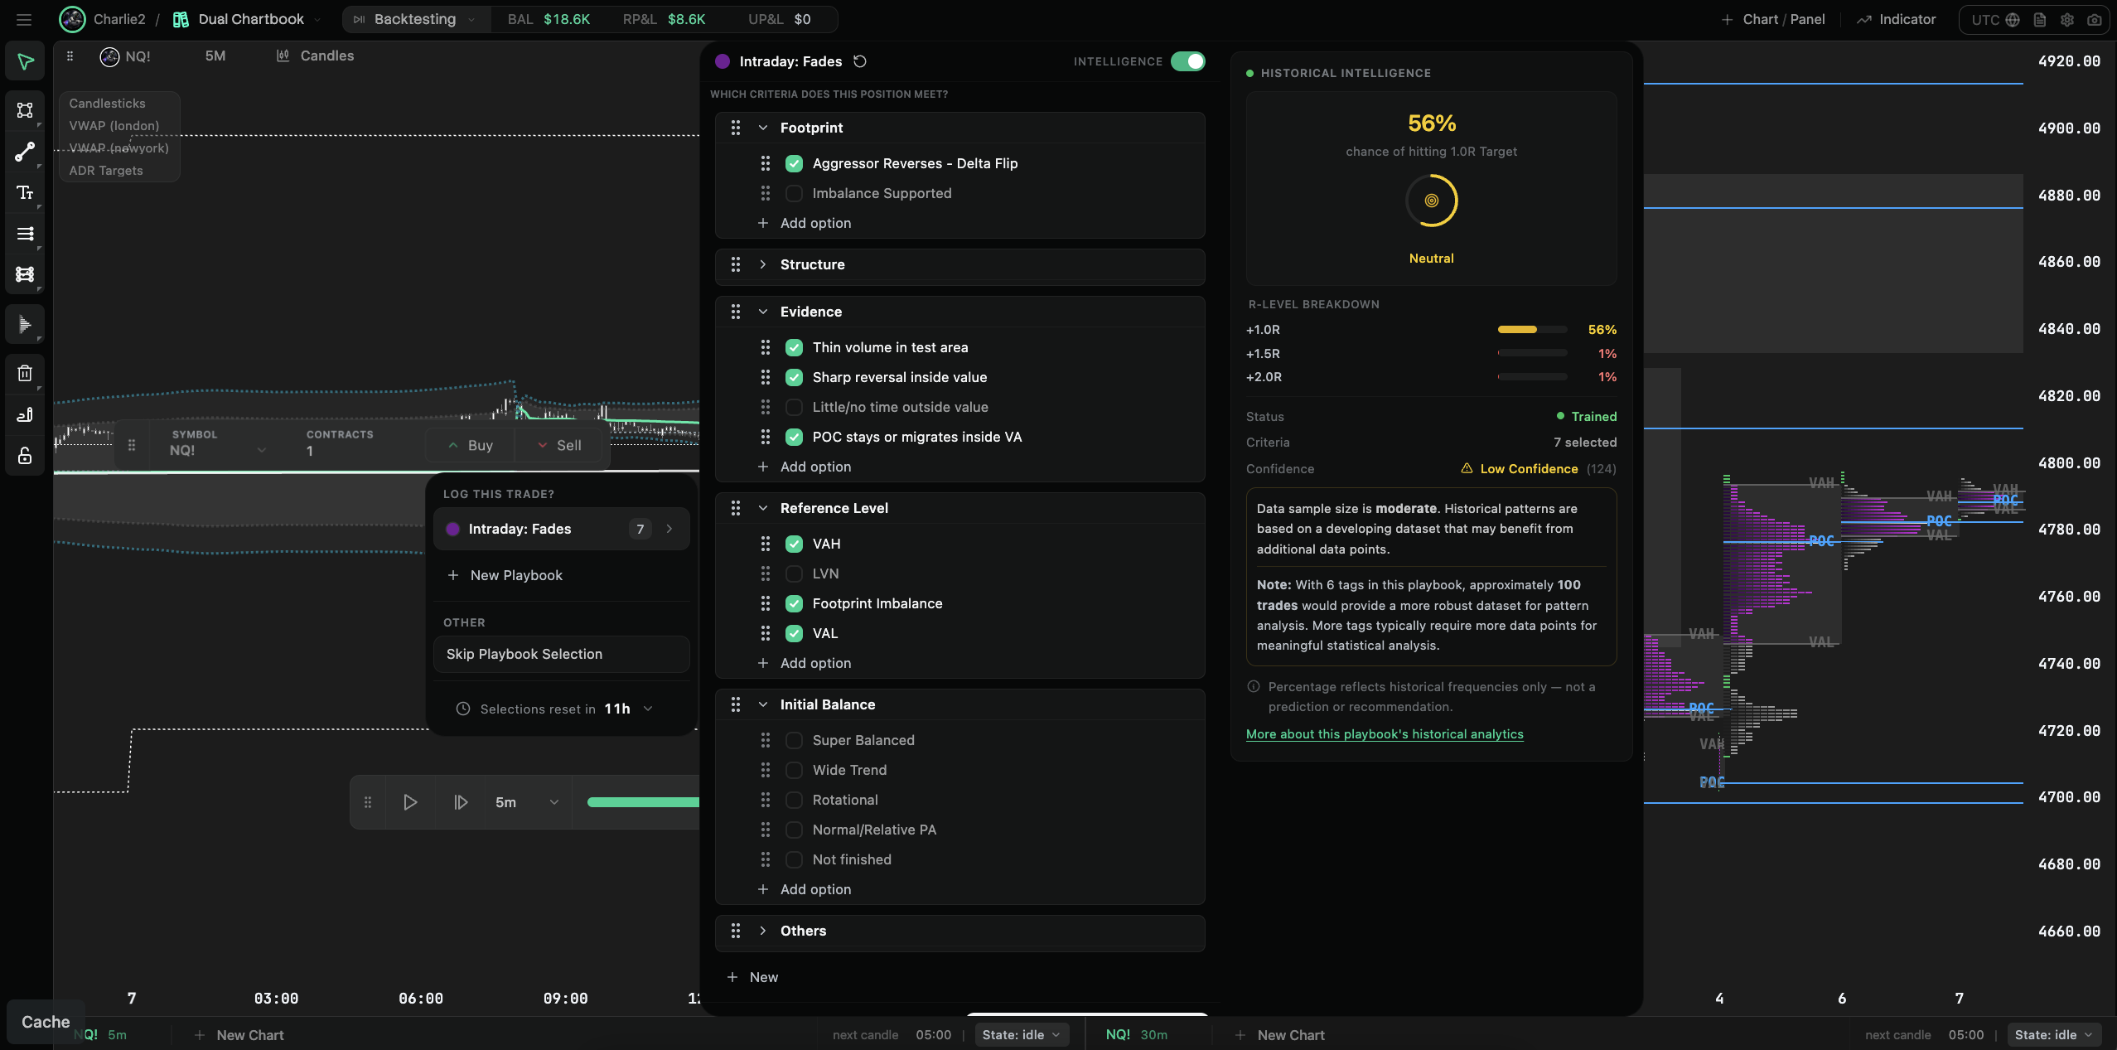This screenshot has height=1050, width=2117.
Task: Select the trend line drawing tool
Action: (25, 152)
